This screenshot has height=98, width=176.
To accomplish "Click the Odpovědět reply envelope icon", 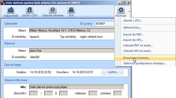I will click(x=11, y=10).
